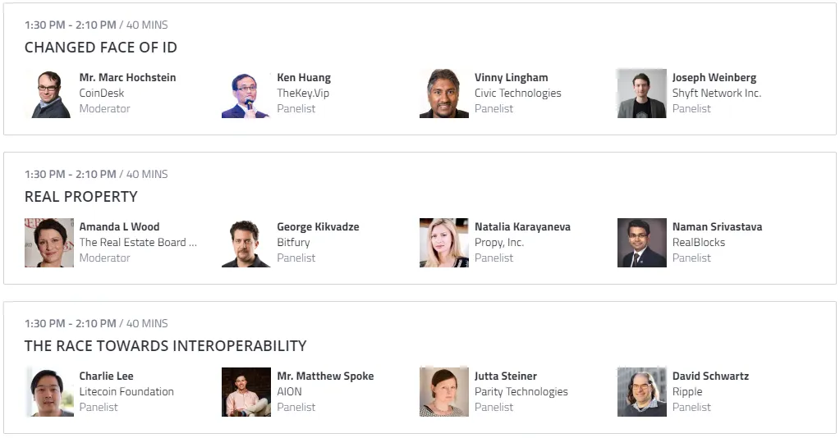The image size is (840, 438).
Task: Click the David Schwartz speaker name
Action: [710, 376]
